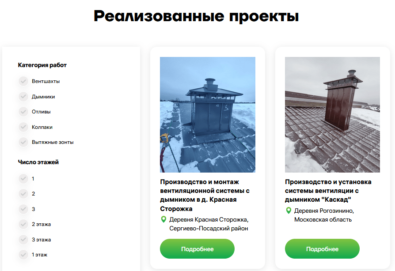
Task: Click Подробнее for Красная Сторожка project
Action: (x=197, y=249)
